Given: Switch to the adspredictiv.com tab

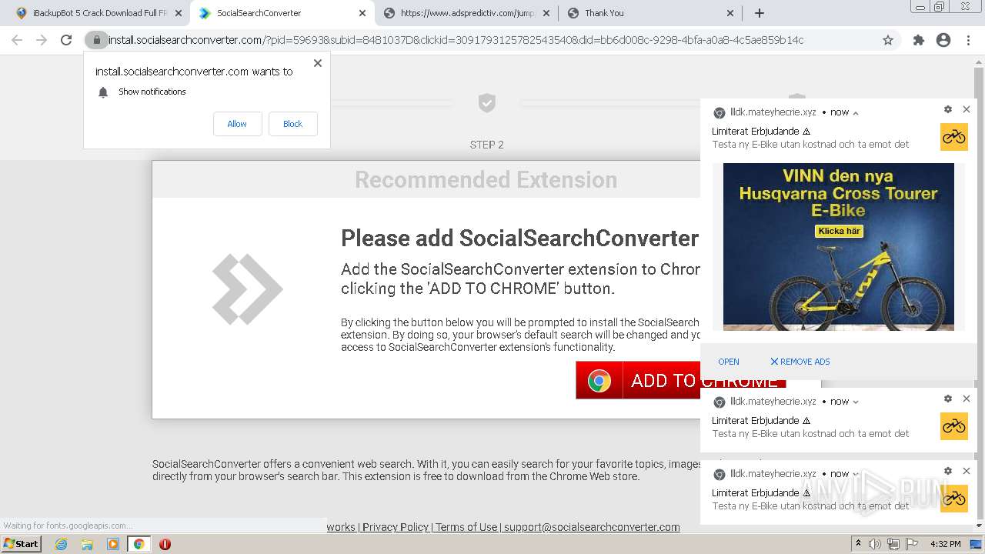Looking at the screenshot, I should 467,13.
